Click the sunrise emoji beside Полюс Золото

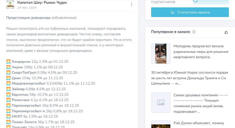coord(8,122)
